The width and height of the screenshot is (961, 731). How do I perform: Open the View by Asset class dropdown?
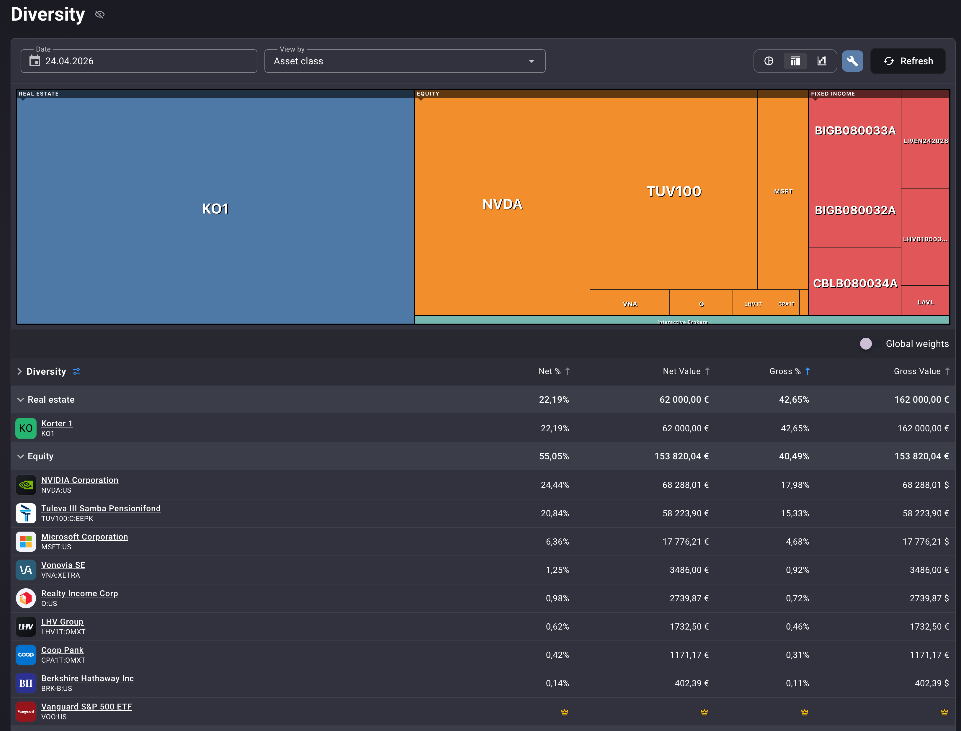[x=404, y=61]
